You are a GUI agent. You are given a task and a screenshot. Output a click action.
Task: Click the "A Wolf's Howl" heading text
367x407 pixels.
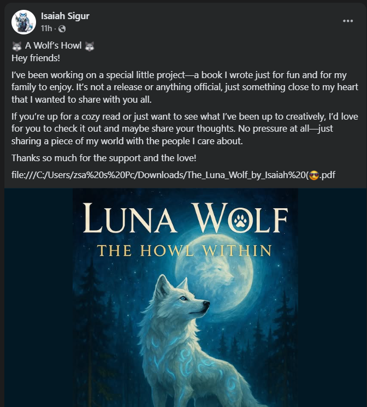tap(53, 46)
